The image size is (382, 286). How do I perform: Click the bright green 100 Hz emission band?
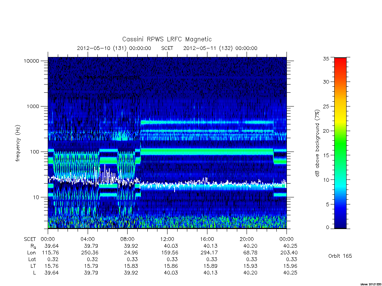207,152
